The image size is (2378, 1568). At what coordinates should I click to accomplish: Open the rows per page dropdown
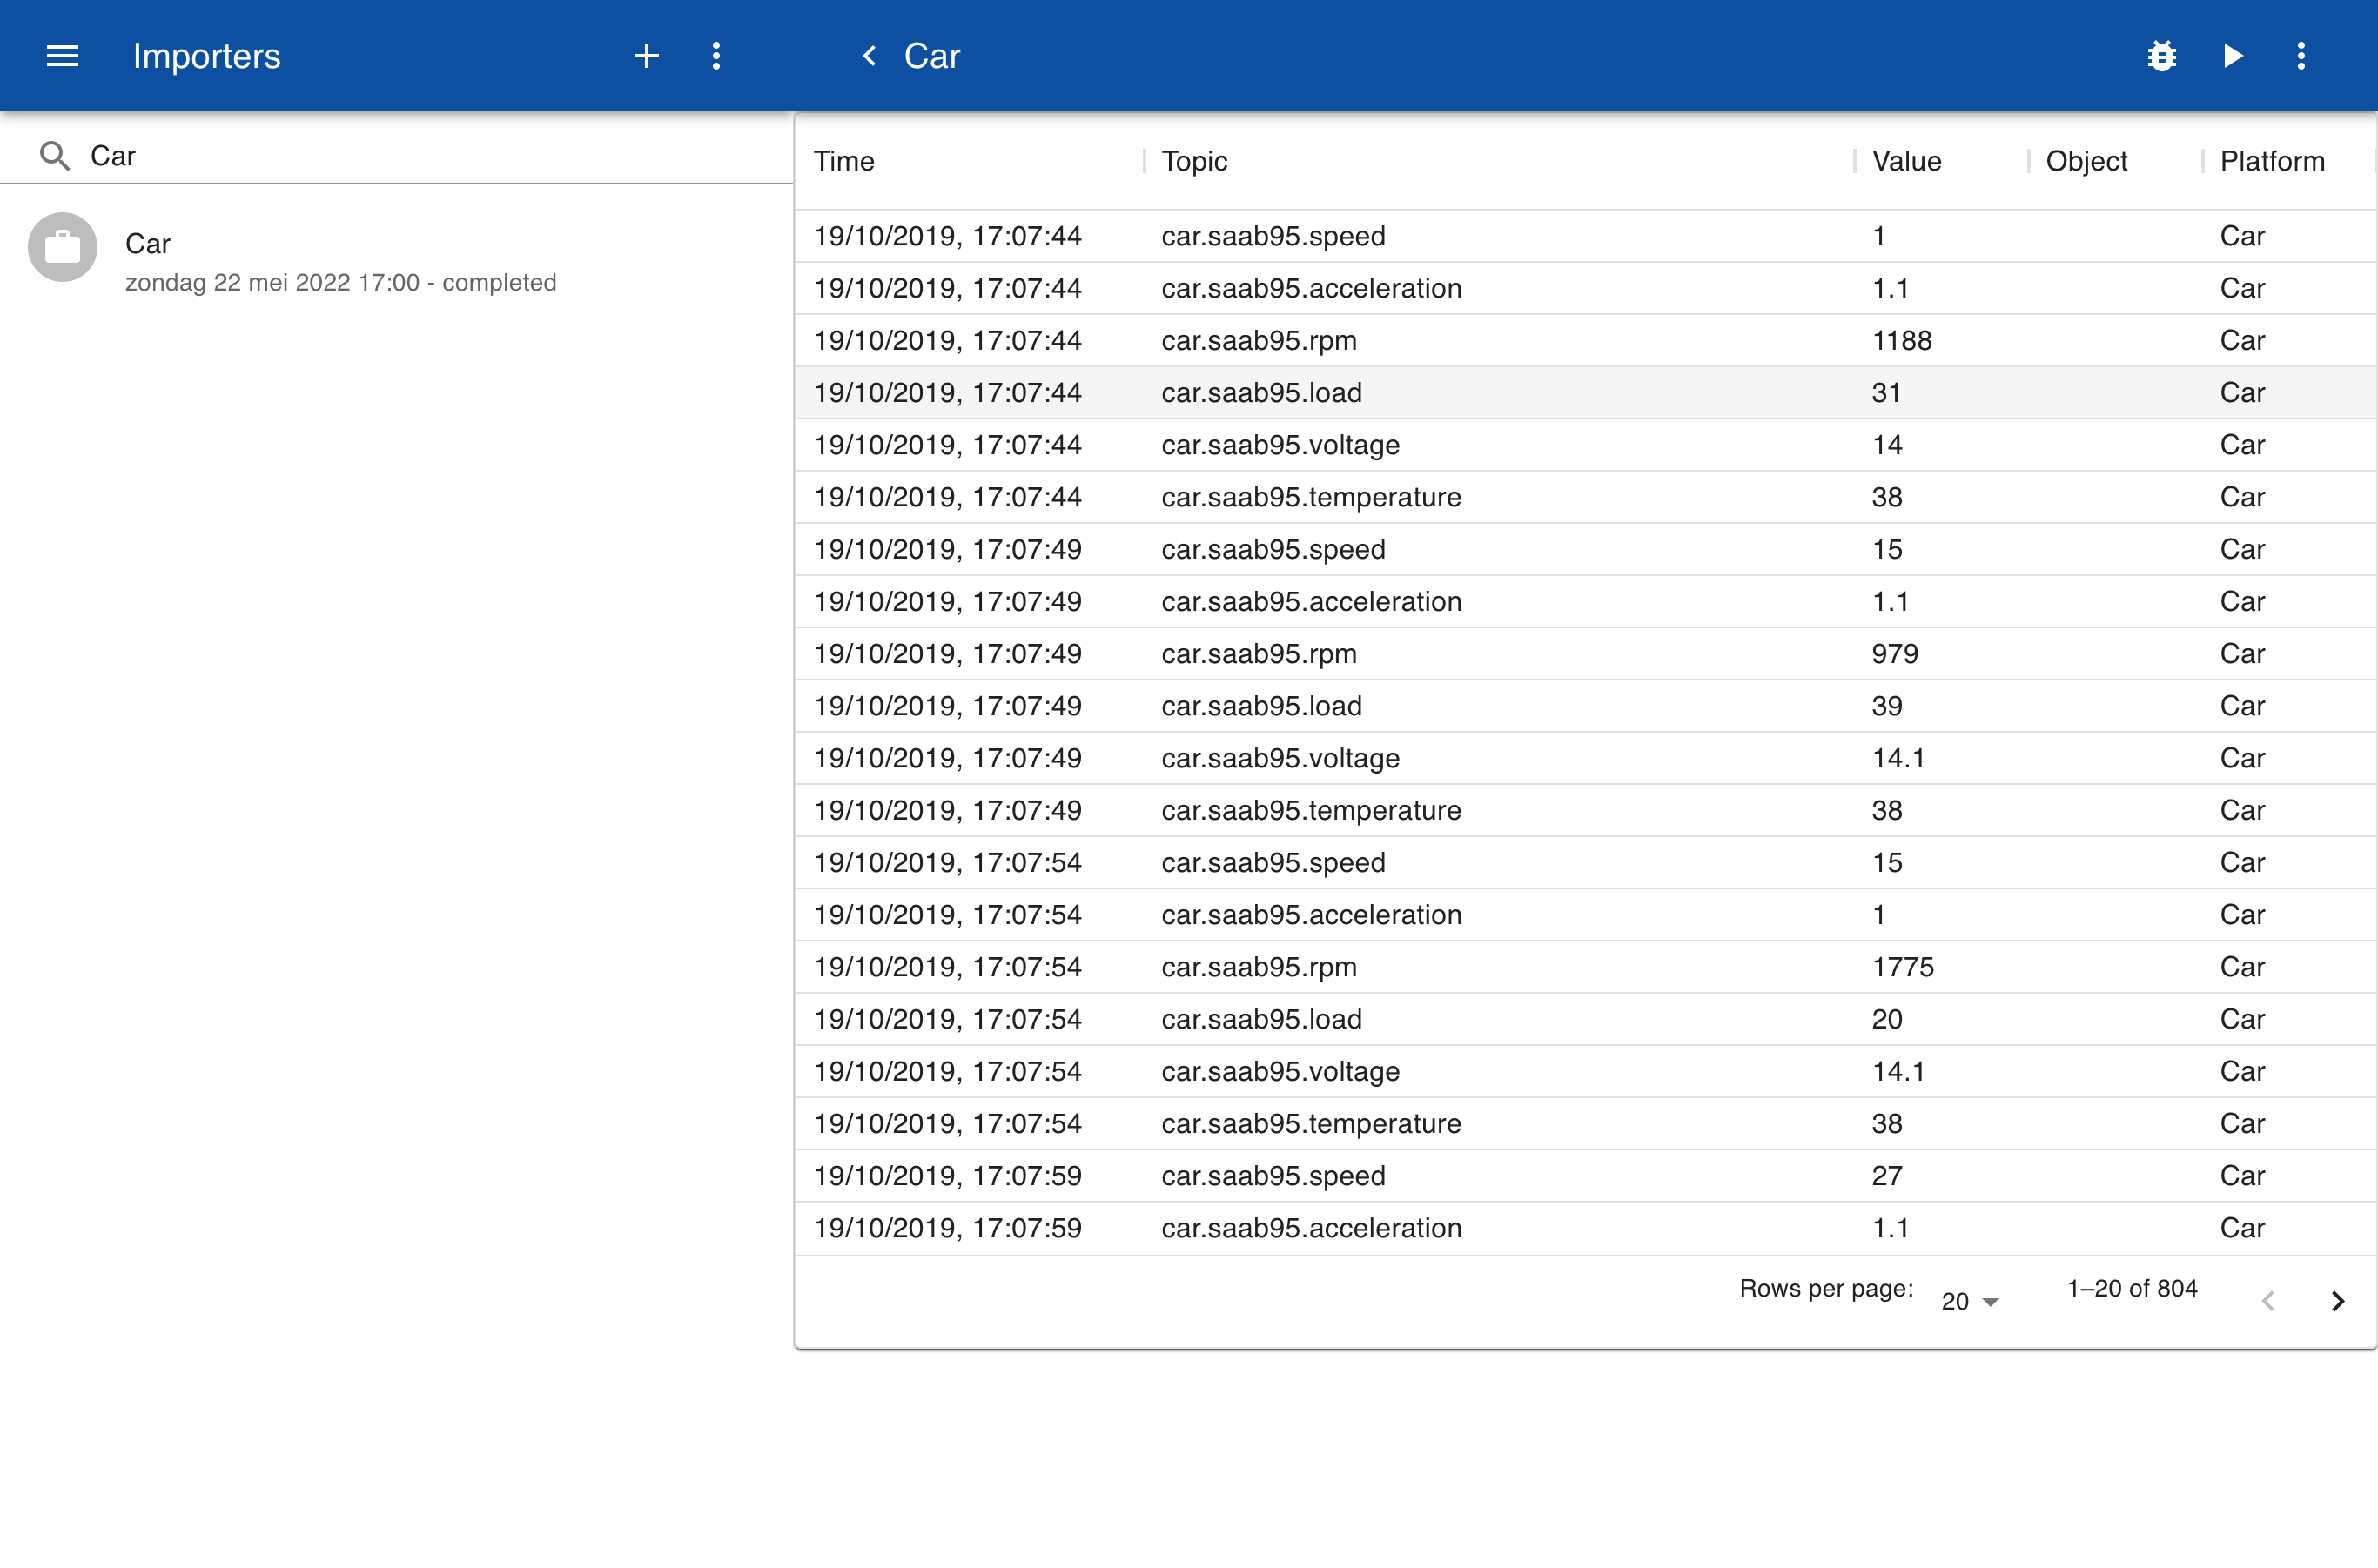(x=1969, y=1301)
